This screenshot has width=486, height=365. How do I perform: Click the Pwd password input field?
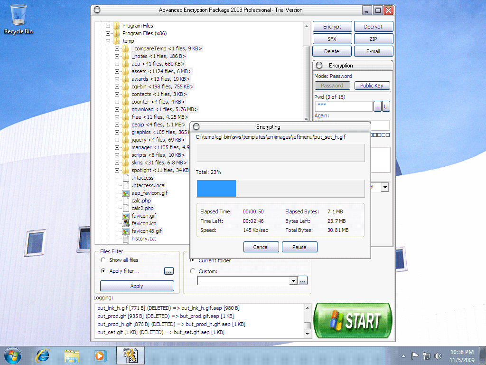(344, 106)
